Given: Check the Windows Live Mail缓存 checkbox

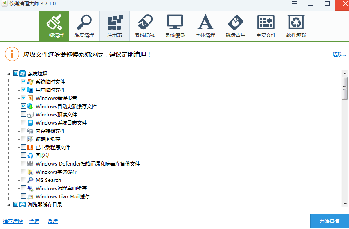Looking at the screenshot, I should (23, 196).
